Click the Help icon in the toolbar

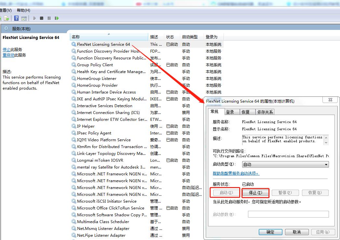16,18
